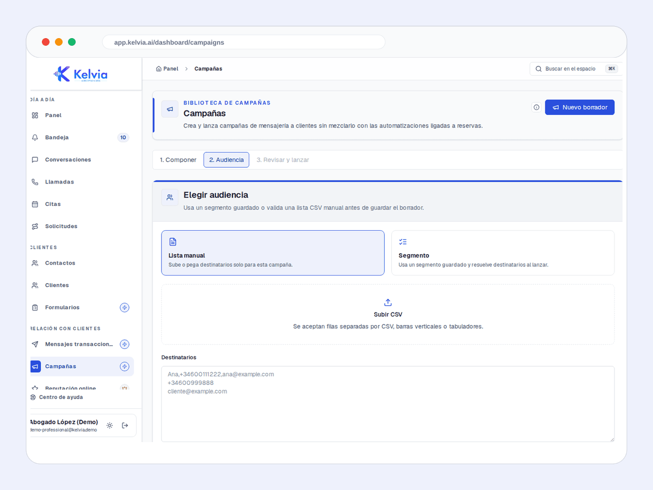Image resolution: width=653 pixels, height=490 pixels.
Task: Select the Lista manual audience option
Action: tap(273, 253)
